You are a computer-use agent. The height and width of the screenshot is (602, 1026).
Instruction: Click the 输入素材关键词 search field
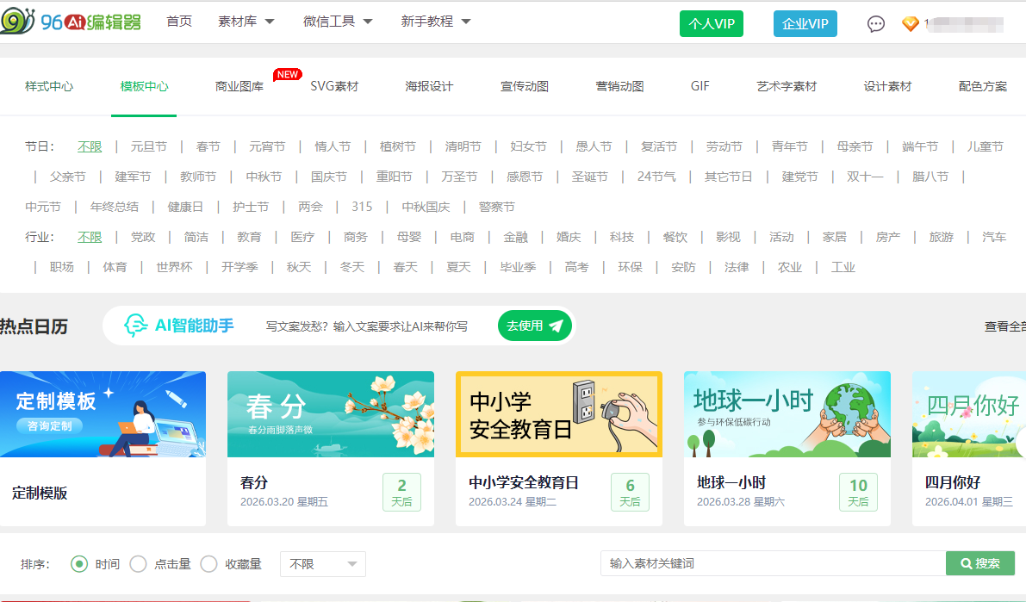(x=772, y=564)
